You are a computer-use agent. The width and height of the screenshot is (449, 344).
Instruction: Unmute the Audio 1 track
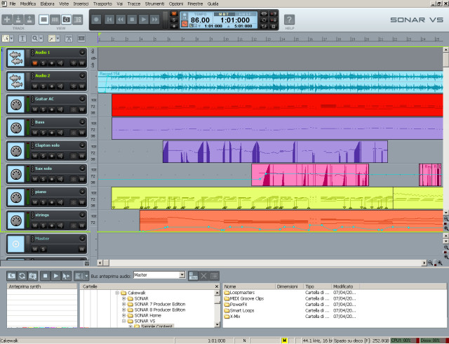point(34,63)
